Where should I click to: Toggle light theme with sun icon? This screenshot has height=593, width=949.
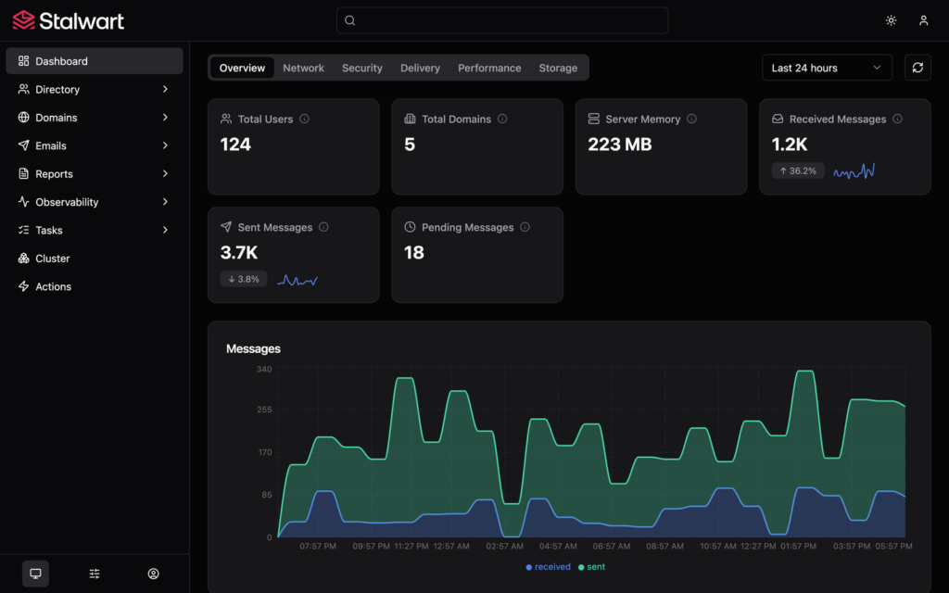click(891, 20)
